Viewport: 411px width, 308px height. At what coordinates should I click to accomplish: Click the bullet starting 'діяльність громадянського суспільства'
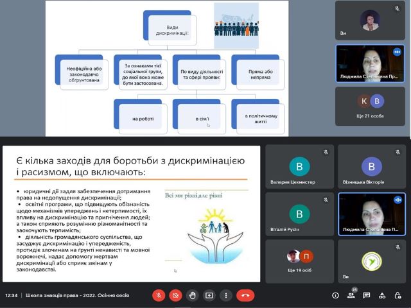tap(83, 253)
